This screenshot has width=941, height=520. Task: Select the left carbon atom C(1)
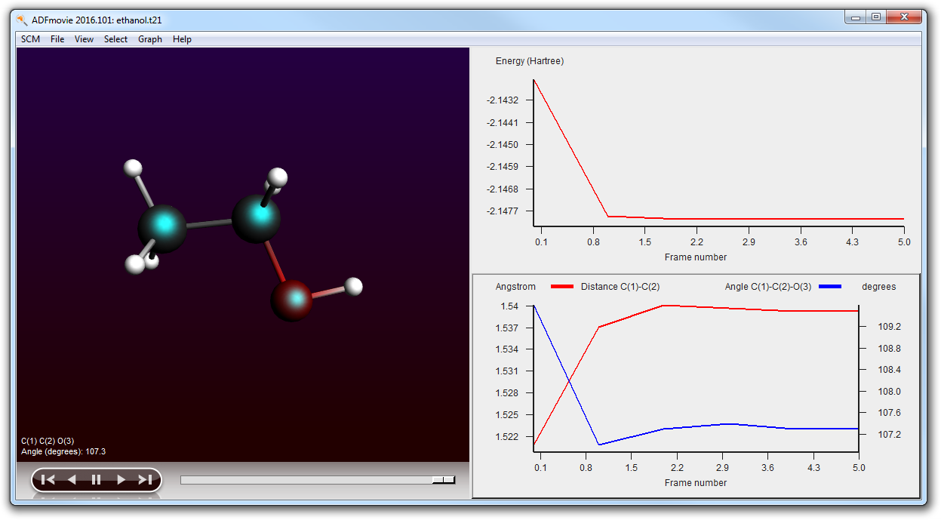pyautogui.click(x=161, y=227)
